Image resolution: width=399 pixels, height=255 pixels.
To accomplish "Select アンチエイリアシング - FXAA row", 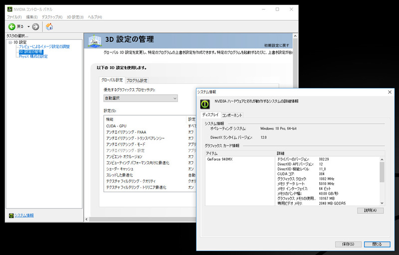I will pyautogui.click(x=150, y=132).
